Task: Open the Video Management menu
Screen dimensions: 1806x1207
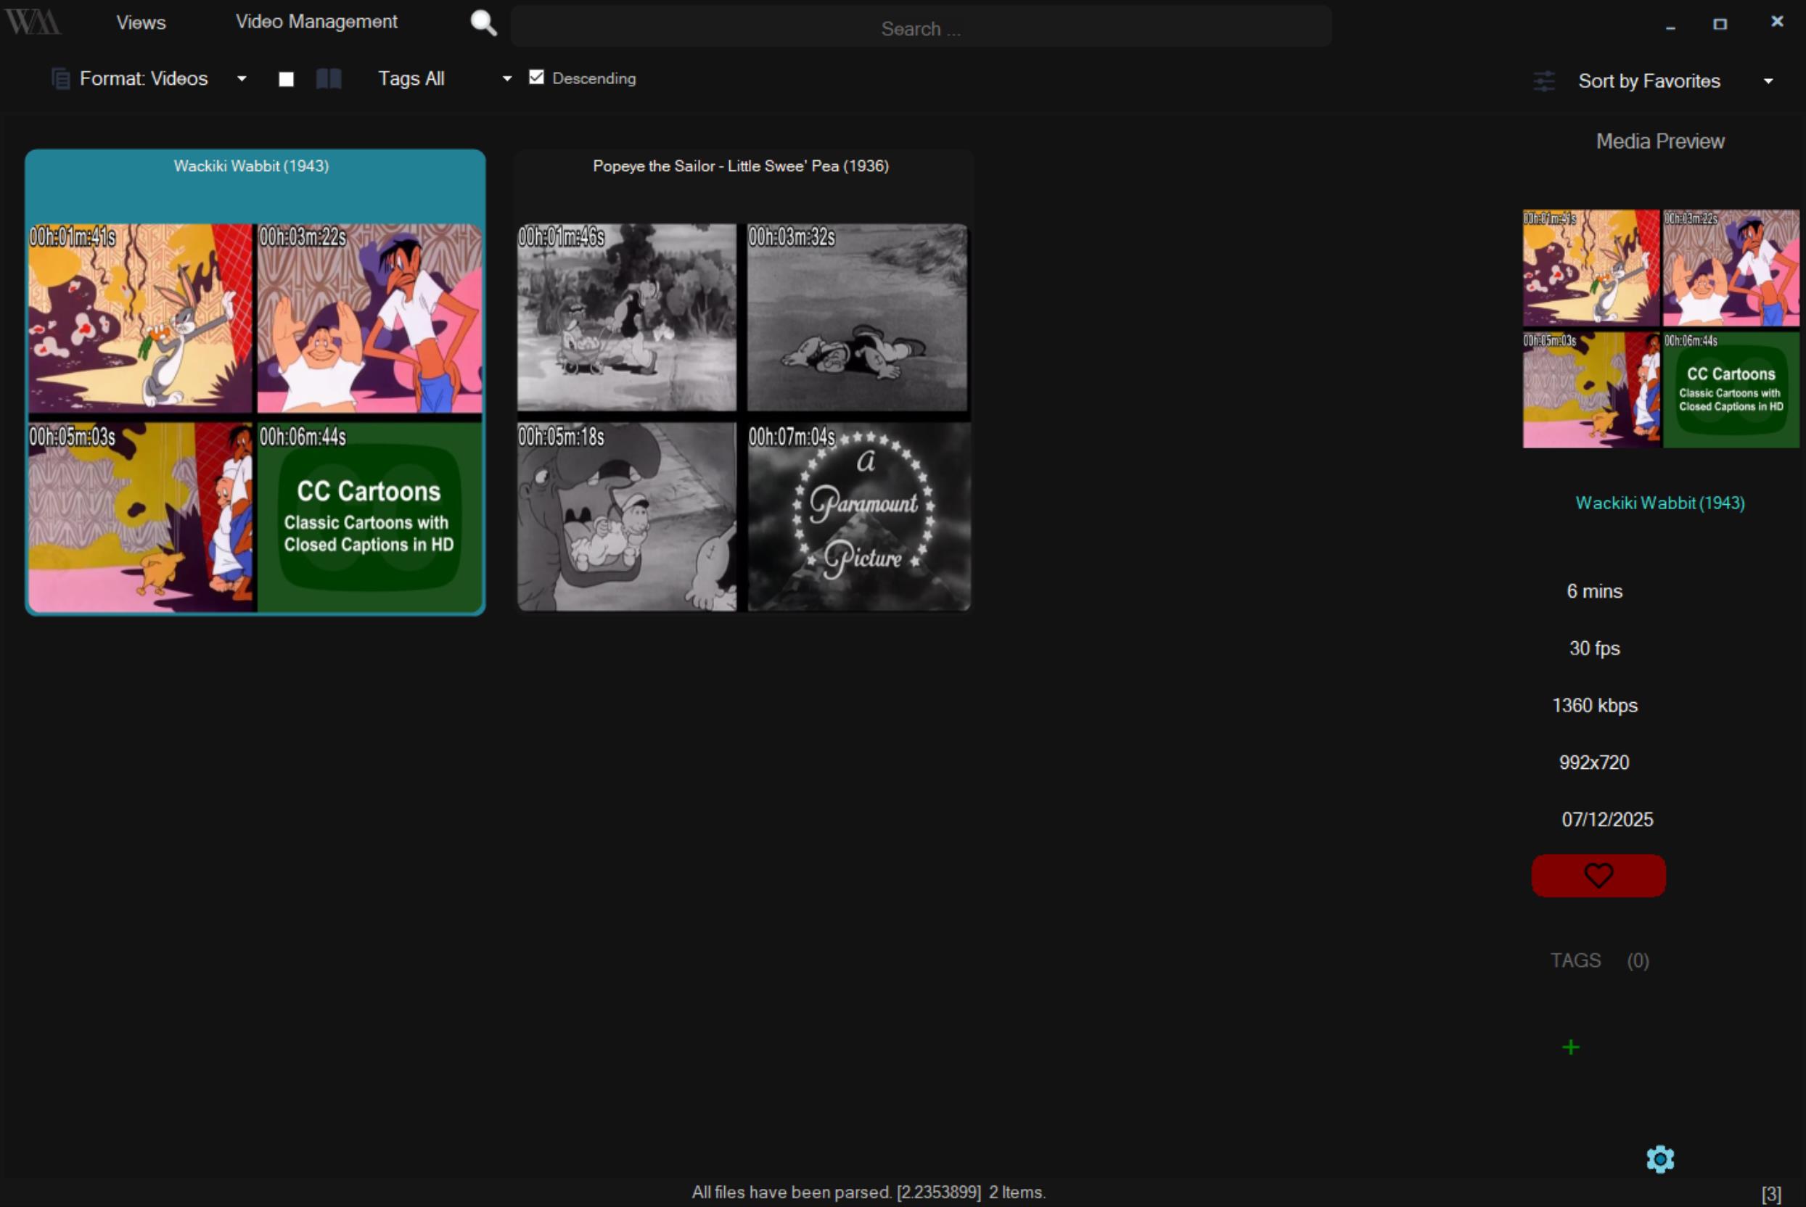Action: [x=316, y=22]
